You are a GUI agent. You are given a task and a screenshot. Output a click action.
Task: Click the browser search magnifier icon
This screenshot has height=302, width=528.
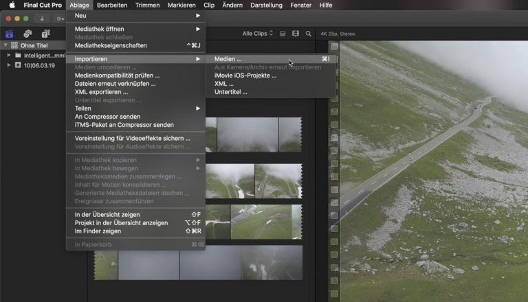tap(309, 34)
